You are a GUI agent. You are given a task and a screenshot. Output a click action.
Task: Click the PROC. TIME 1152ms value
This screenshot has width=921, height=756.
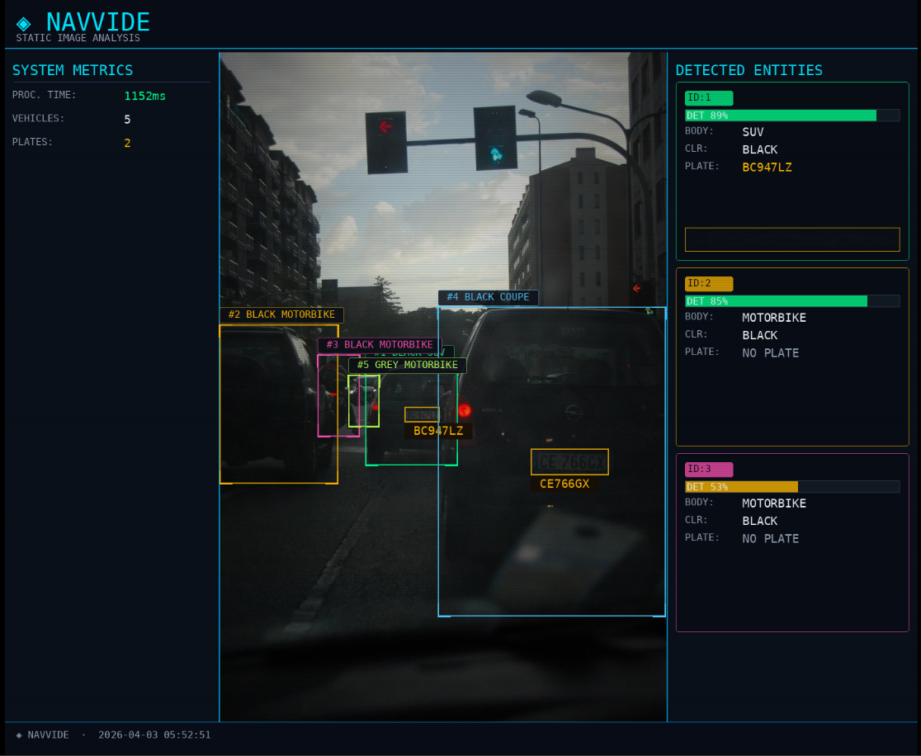point(144,96)
